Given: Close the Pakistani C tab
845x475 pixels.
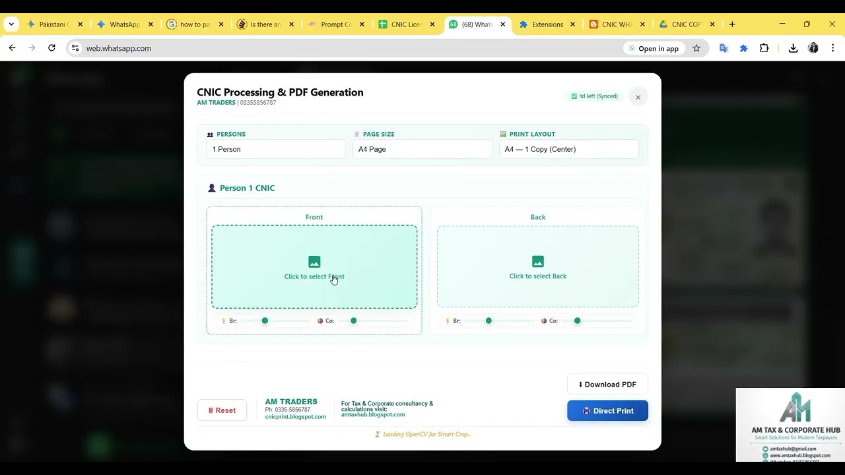Looking at the screenshot, I should pyautogui.click(x=80, y=24).
